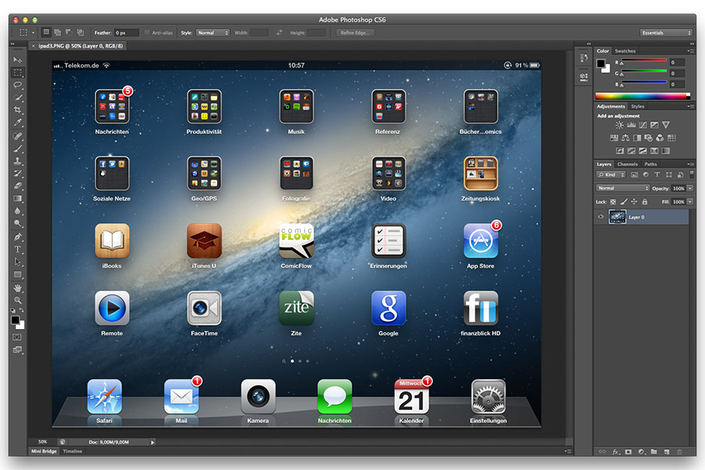Image resolution: width=705 pixels, height=470 pixels.
Task: Toggle lock image pixels brush icon
Action: point(624,202)
